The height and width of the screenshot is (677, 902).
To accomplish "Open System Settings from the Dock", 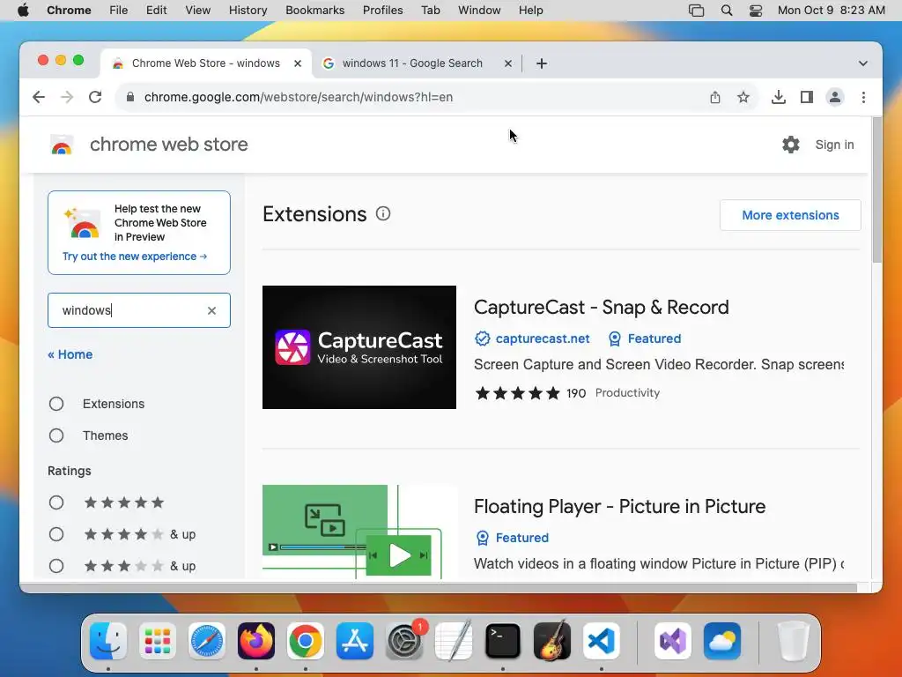I will pyautogui.click(x=404, y=641).
